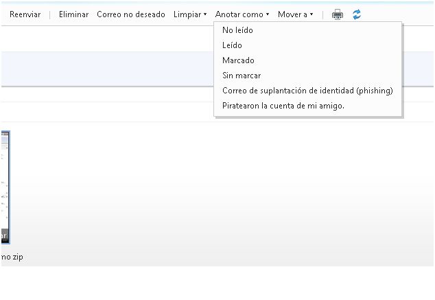Click the Reenviar button
Image resolution: width=435 pixels, height=300 pixels.
click(x=25, y=14)
